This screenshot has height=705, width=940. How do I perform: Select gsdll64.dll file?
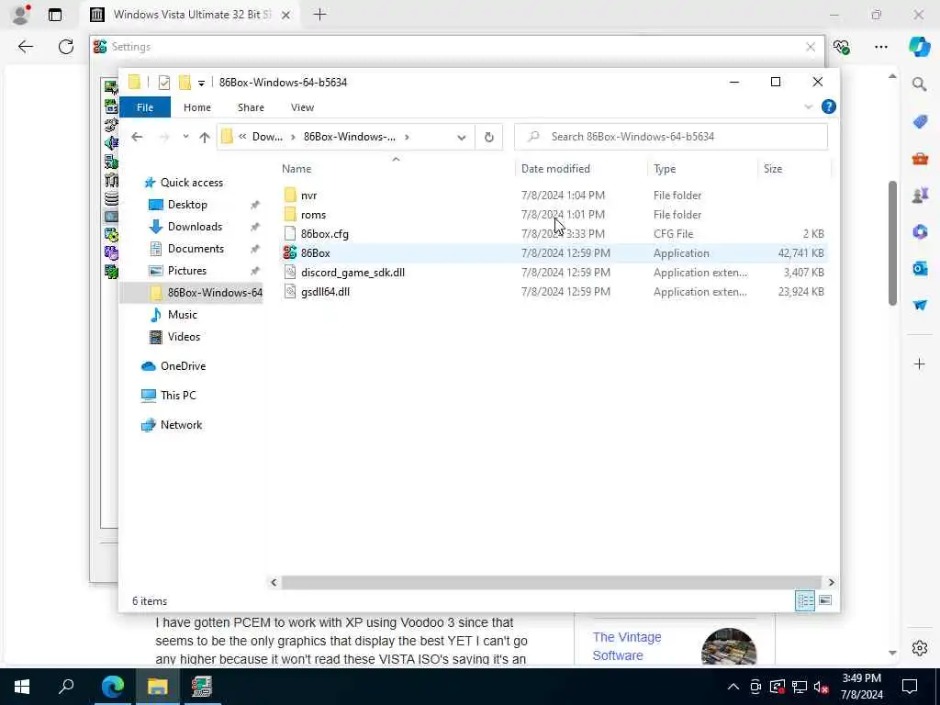325,291
